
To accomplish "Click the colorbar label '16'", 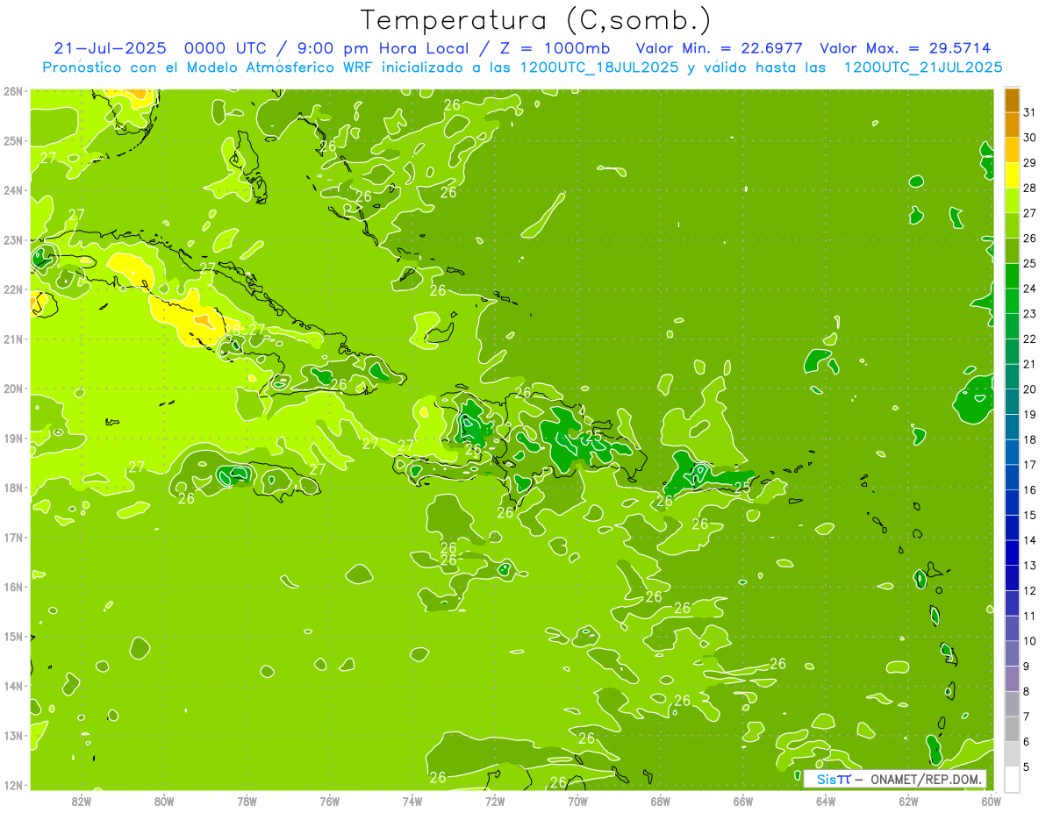I will [x=1029, y=490].
